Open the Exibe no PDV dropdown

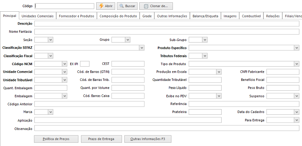click(x=219, y=96)
